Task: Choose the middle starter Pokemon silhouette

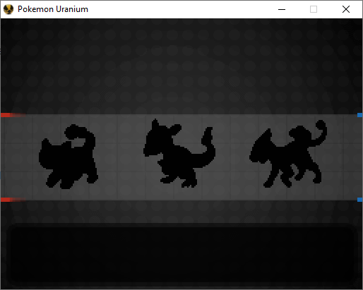Action: point(179,153)
